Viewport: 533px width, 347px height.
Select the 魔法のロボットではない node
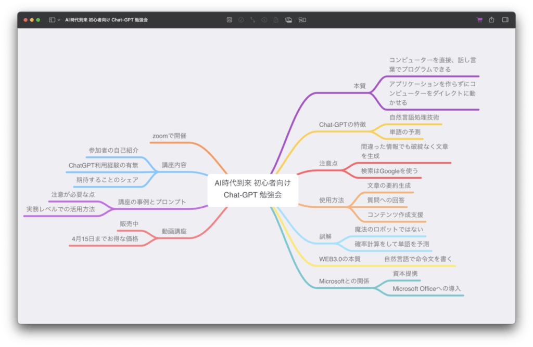[x=389, y=229]
